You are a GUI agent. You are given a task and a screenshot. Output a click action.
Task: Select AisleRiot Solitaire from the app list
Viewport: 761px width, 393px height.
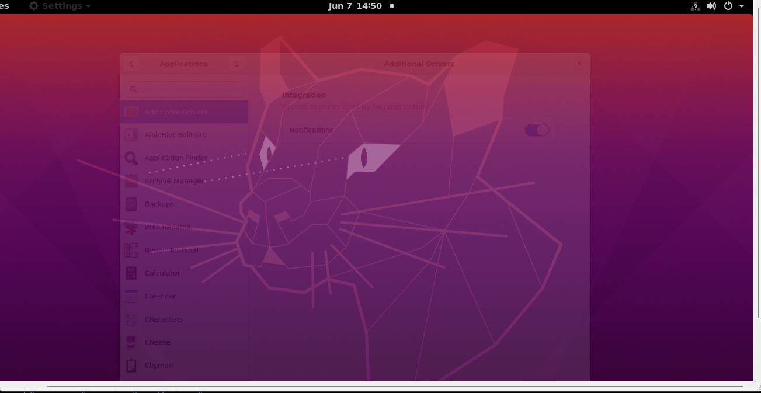pyautogui.click(x=175, y=135)
